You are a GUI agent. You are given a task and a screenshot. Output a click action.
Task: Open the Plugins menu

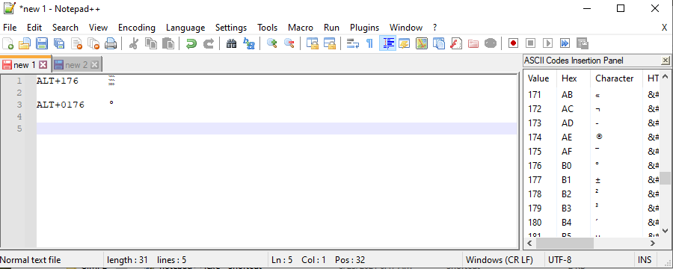click(x=364, y=28)
